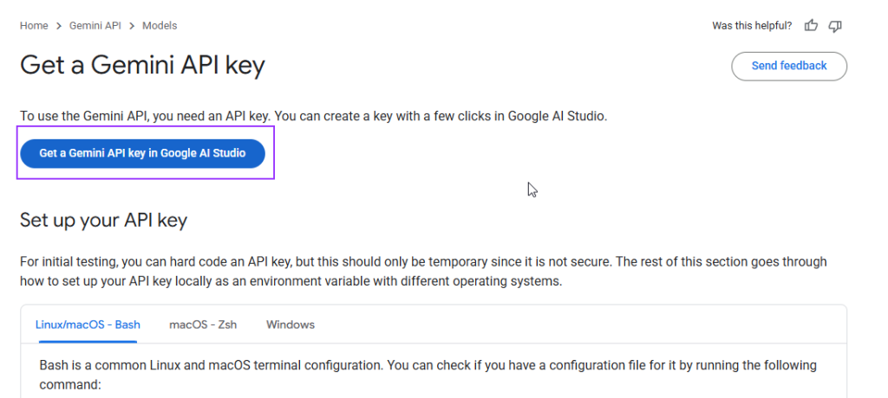Click the chevron arrow after Home breadcrumb
888x398 pixels.
point(59,26)
